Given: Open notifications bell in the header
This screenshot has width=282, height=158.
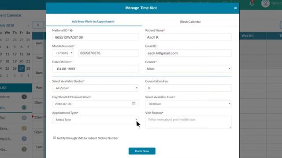Looking at the screenshot, I should pos(252,3).
